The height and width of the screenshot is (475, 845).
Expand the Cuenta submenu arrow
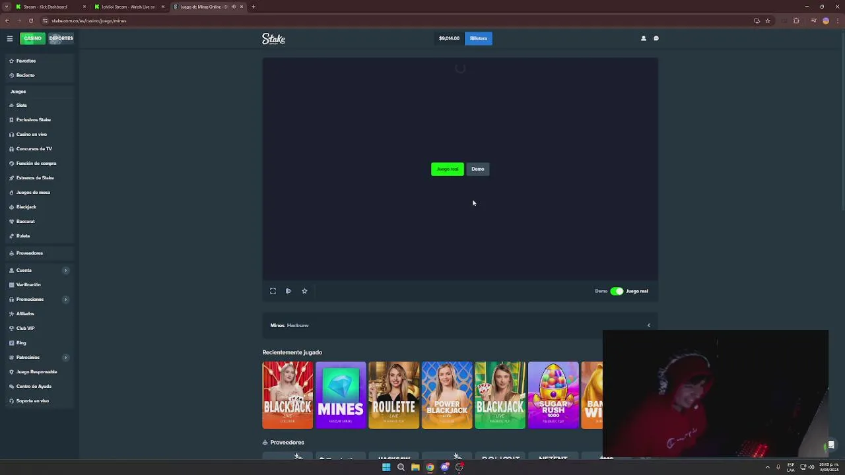(x=65, y=270)
